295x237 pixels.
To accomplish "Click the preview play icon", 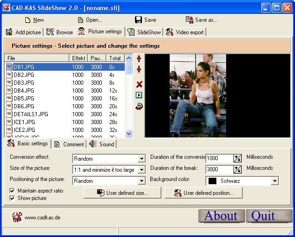I will tap(139, 95).
